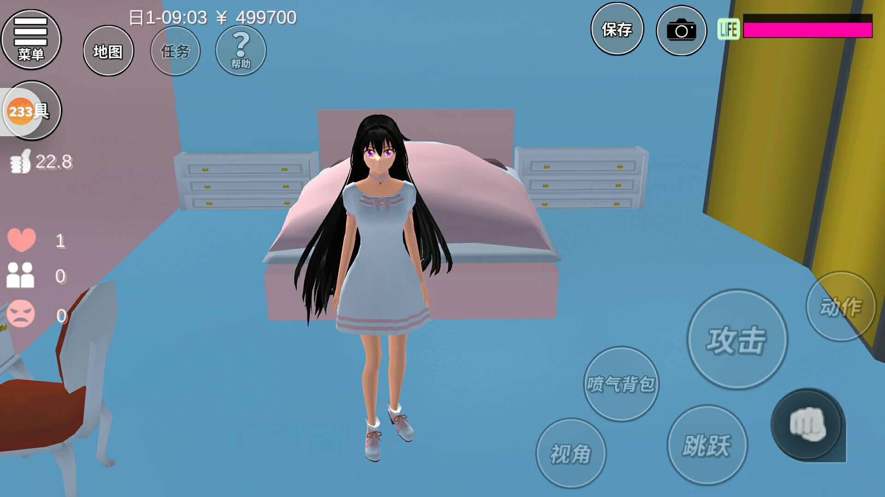Open the 地图 map button

click(x=108, y=51)
